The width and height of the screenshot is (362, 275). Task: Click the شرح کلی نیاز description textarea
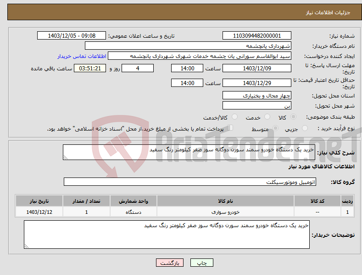[x=189, y=152]
